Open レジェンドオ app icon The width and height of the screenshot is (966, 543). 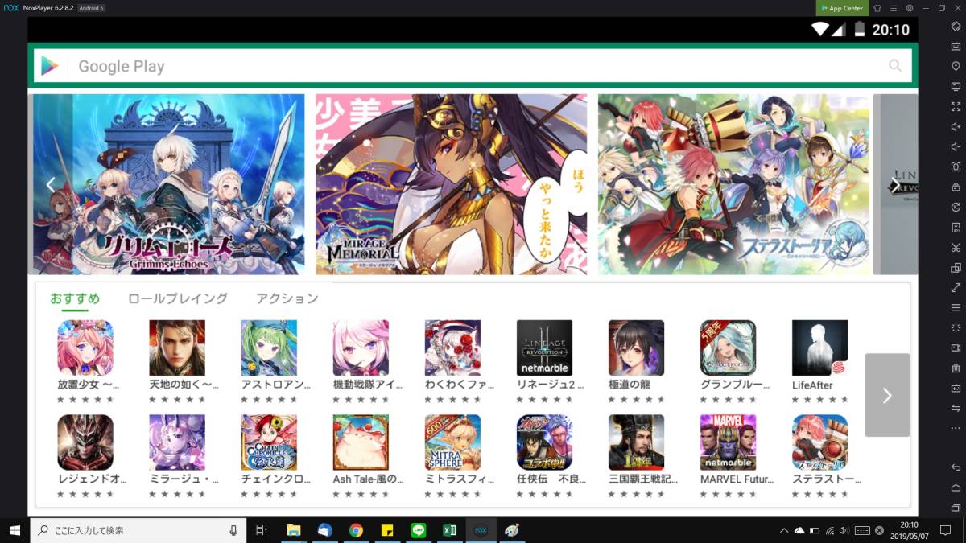(x=85, y=442)
